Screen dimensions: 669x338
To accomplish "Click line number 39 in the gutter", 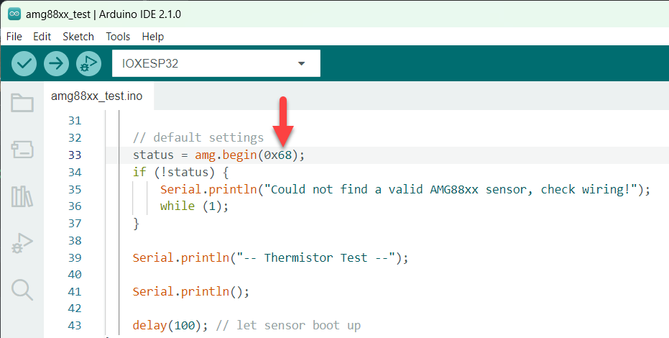I will (75, 257).
